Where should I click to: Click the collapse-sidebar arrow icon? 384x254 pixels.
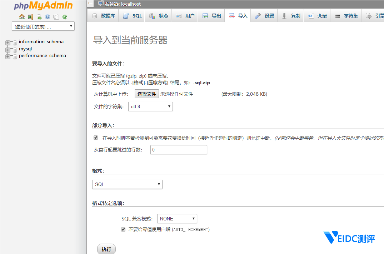90,4
